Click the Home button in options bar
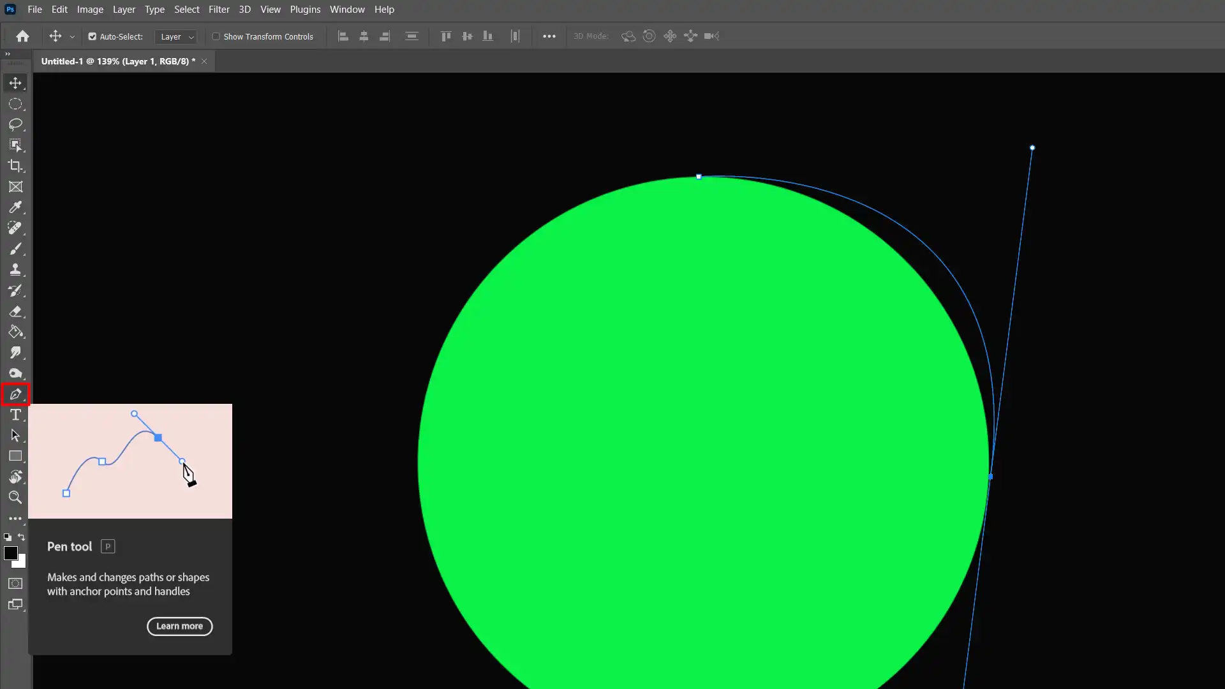 [23, 36]
